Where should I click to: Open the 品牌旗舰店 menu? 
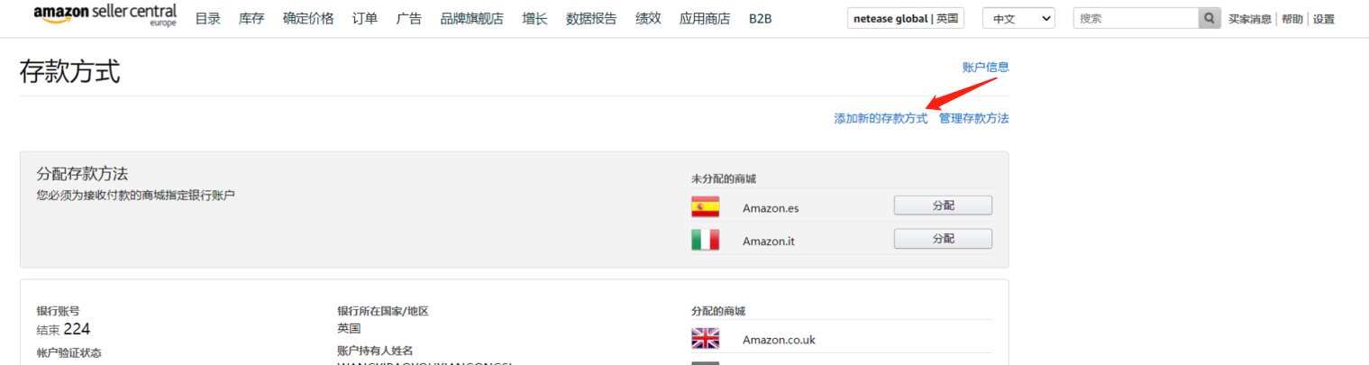click(471, 19)
